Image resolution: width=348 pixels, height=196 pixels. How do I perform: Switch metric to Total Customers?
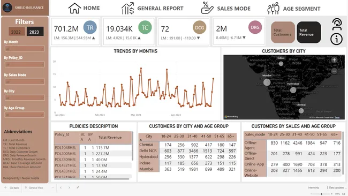click(283, 32)
